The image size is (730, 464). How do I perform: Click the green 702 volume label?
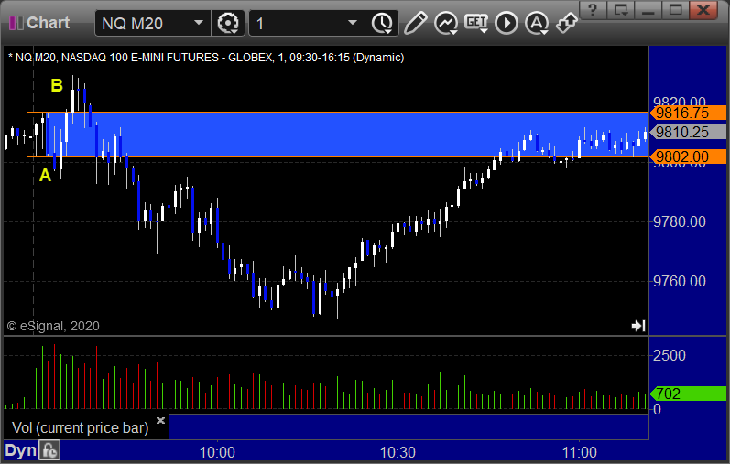(688, 394)
